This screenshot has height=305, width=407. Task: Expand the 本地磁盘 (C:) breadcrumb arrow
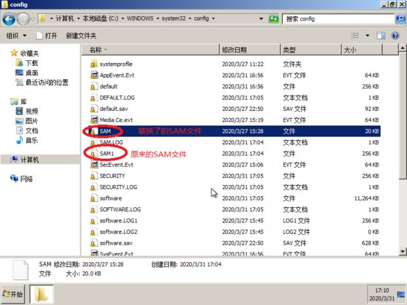point(123,18)
